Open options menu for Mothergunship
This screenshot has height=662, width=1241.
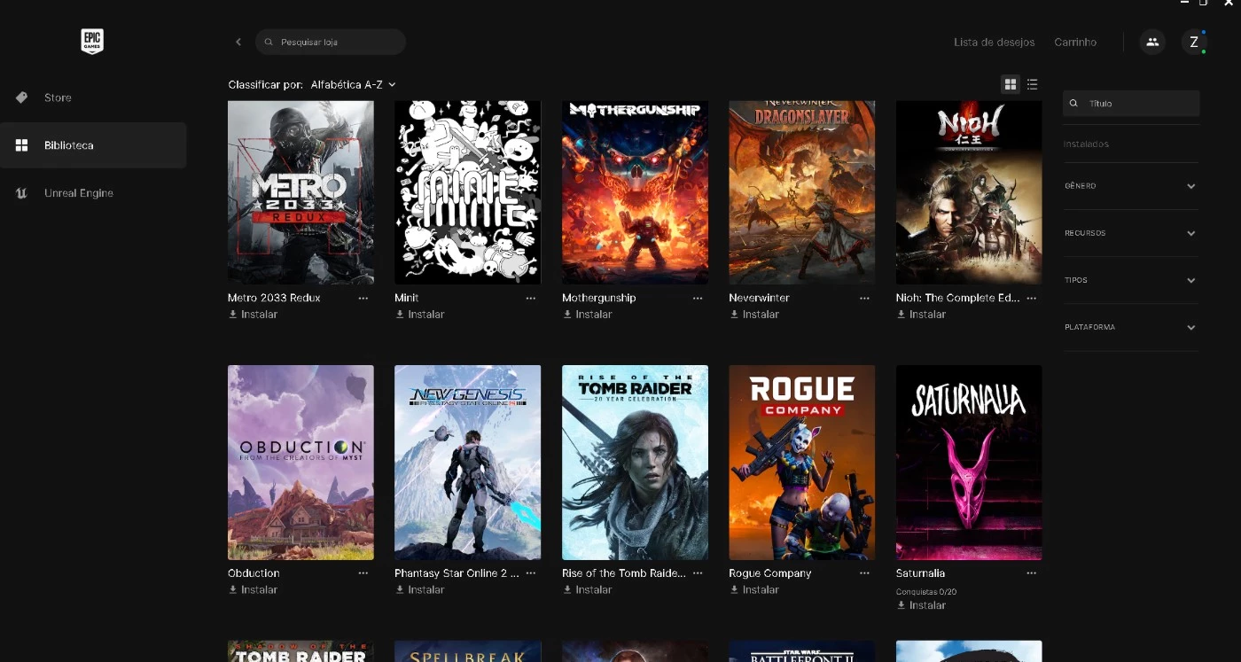[x=698, y=299]
